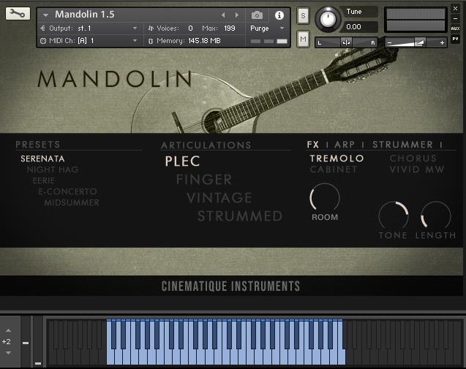Image resolution: width=466 pixels, height=369 pixels.
Task: Minimize instrument with the dash button
Action: [x=455, y=19]
